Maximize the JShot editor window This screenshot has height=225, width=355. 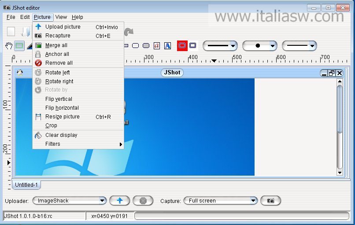(328, 7)
